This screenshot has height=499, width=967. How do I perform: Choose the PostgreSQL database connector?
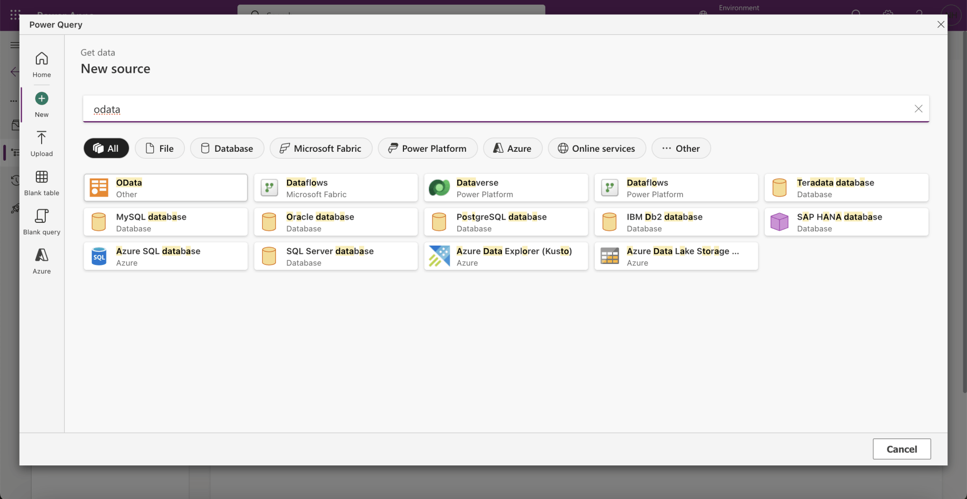[x=506, y=222]
